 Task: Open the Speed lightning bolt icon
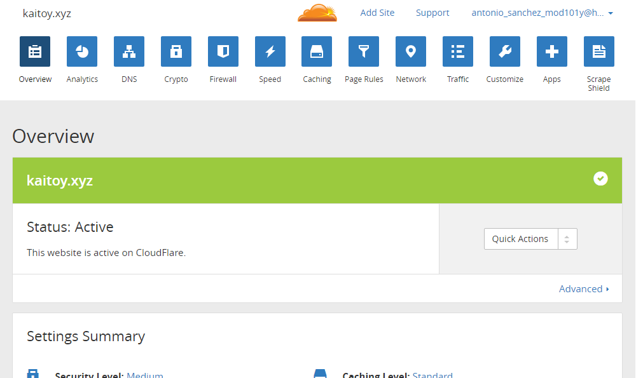point(270,51)
